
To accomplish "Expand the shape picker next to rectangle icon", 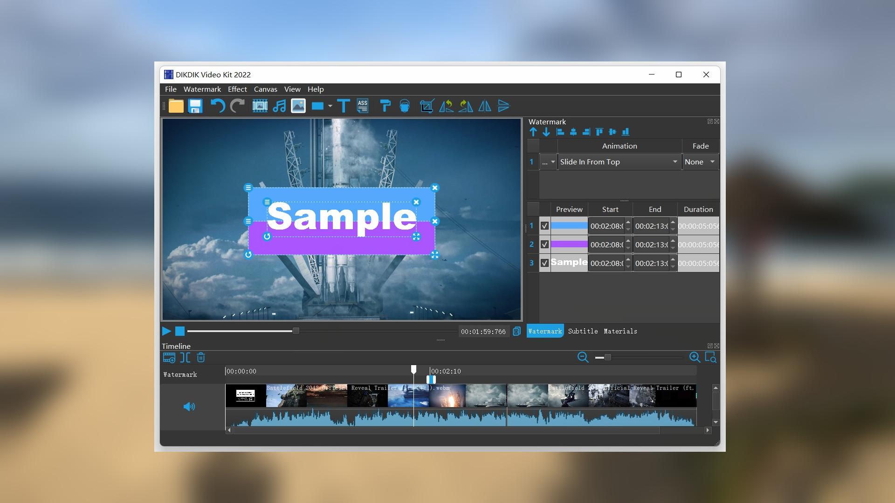I will pyautogui.click(x=330, y=106).
